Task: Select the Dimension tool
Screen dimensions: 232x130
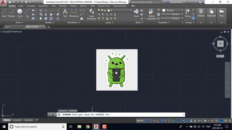Action: (74, 13)
